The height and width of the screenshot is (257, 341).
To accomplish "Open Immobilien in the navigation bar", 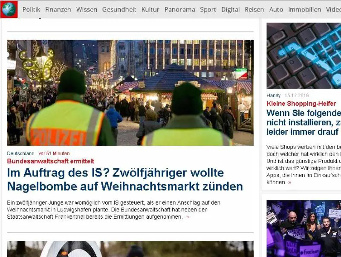I will (304, 9).
